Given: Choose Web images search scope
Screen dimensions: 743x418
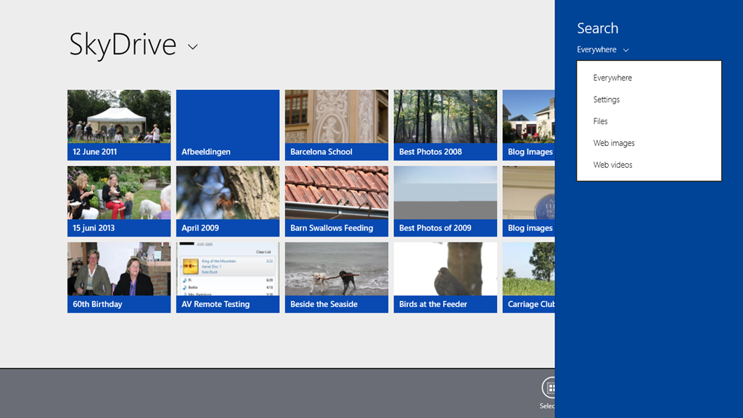Looking at the screenshot, I should [x=614, y=143].
